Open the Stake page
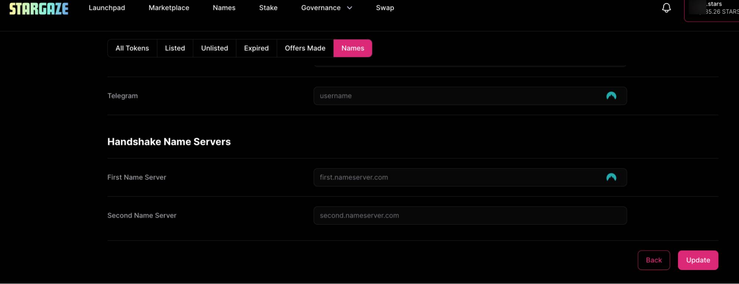The image size is (739, 284). pyautogui.click(x=268, y=8)
